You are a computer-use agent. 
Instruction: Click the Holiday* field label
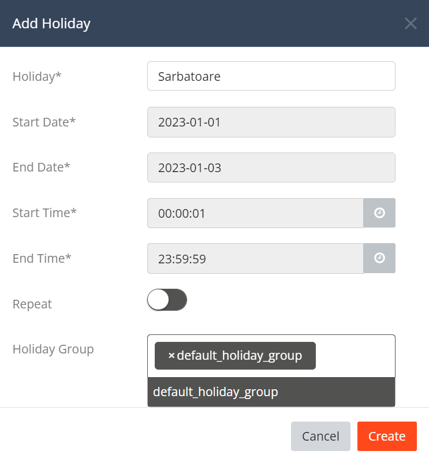coord(37,77)
